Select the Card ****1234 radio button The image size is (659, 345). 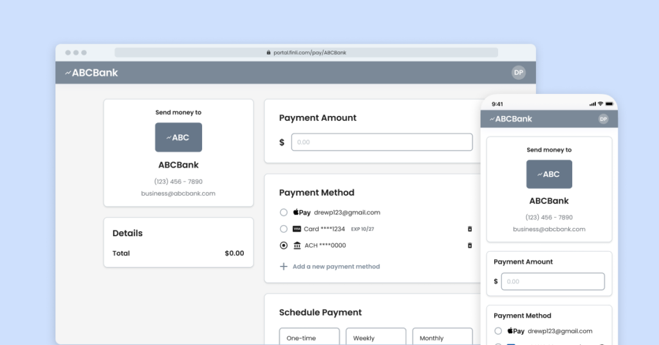(284, 229)
